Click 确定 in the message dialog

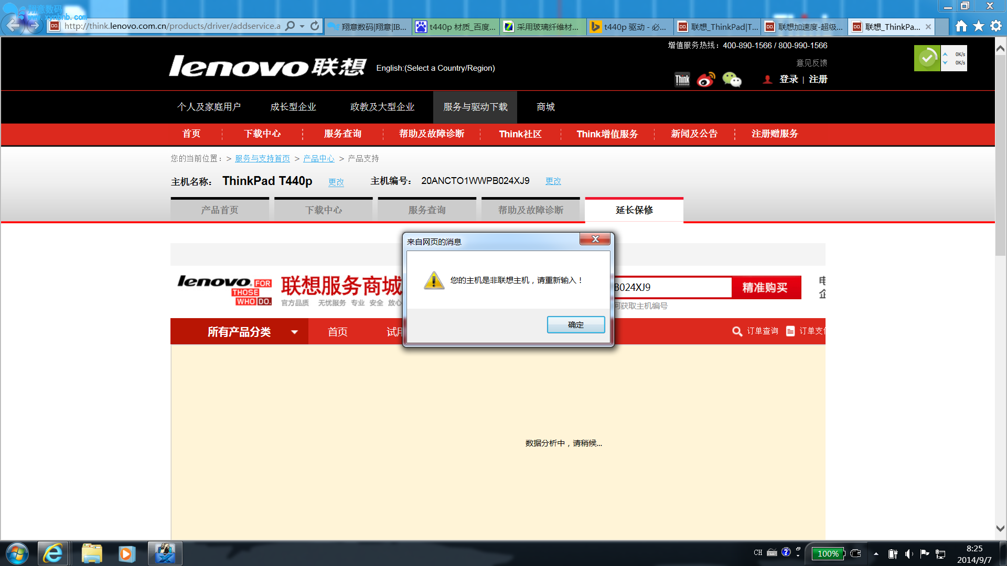576,325
